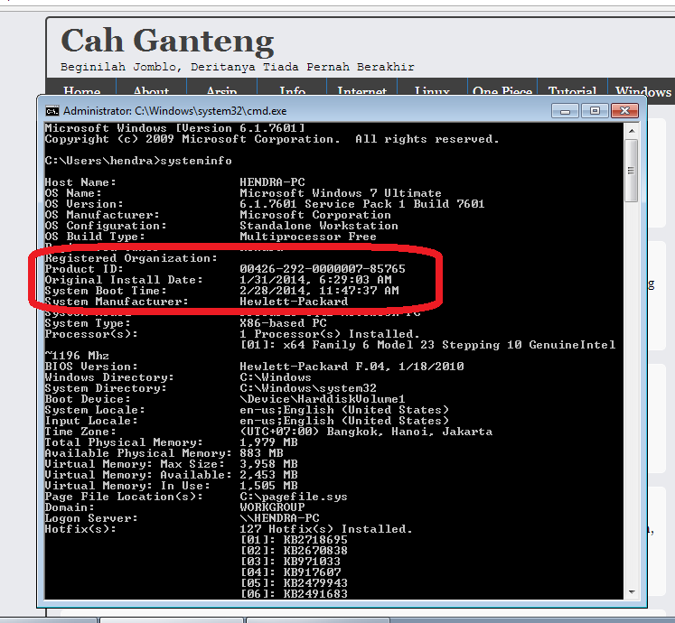675x623 pixels.
Task: Click hotfix entry KB2491683
Action: point(315,594)
